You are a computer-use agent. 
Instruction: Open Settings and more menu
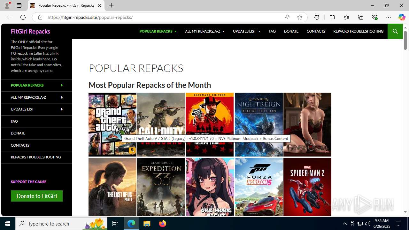click(x=389, y=17)
